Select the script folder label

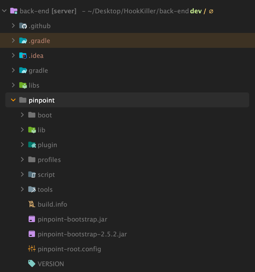[x=46, y=175]
